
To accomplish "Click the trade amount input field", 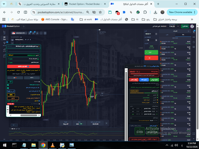I will pos(150,40).
